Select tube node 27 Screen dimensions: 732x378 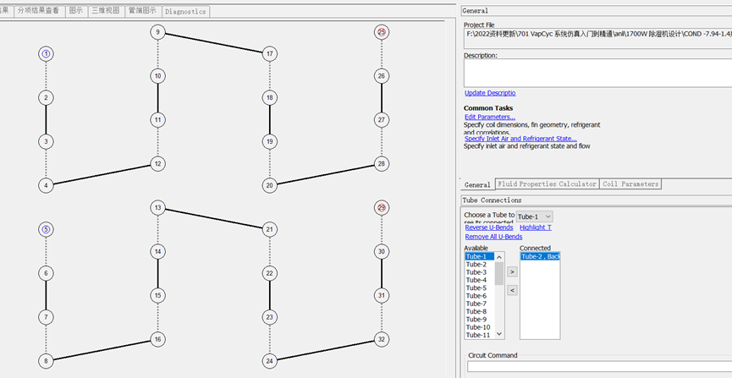tap(382, 120)
